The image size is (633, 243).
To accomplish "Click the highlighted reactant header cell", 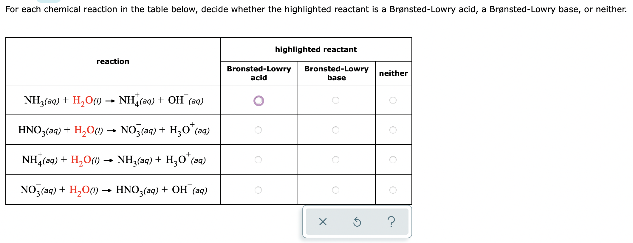I will (316, 49).
